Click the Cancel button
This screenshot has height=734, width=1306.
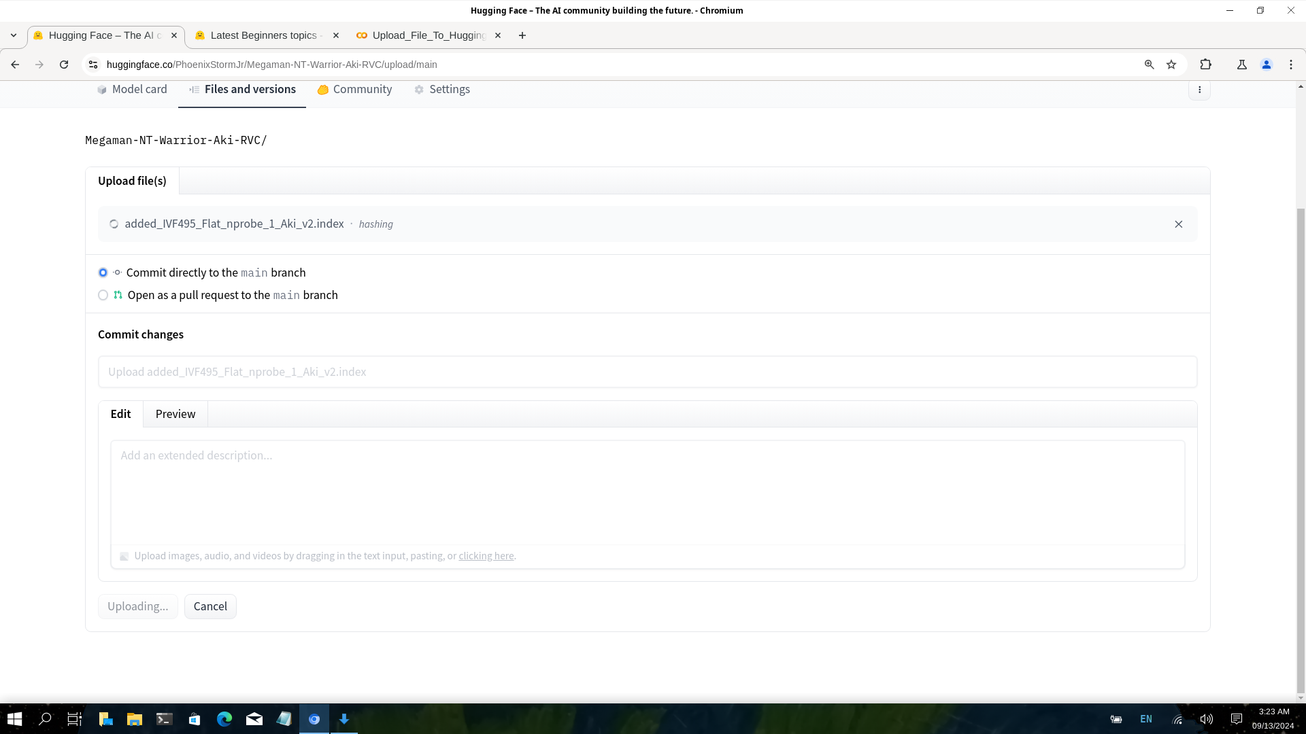click(x=210, y=606)
